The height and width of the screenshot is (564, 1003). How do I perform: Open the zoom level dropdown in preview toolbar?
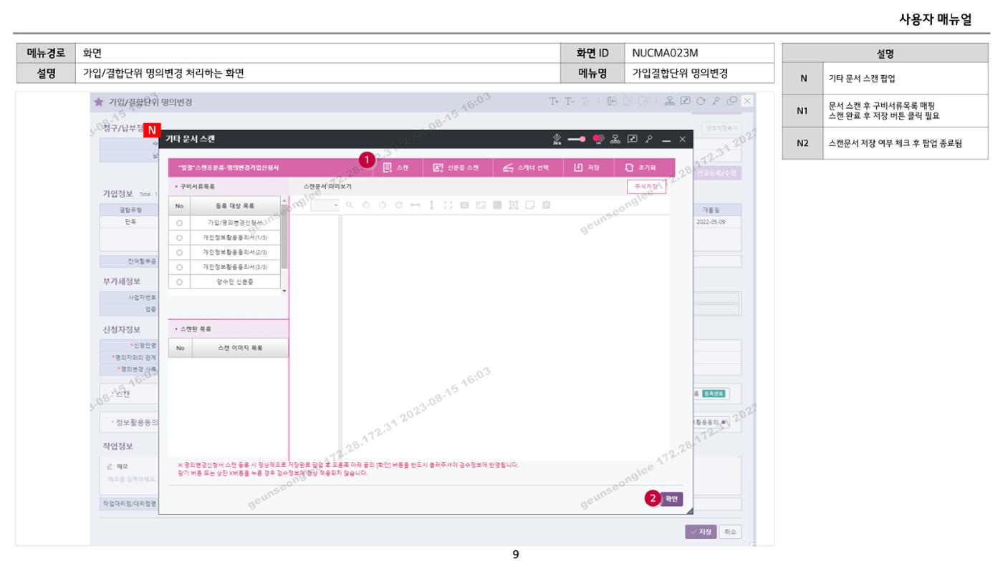coord(325,205)
